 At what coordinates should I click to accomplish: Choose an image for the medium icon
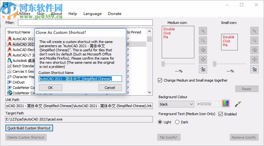click(x=203, y=69)
